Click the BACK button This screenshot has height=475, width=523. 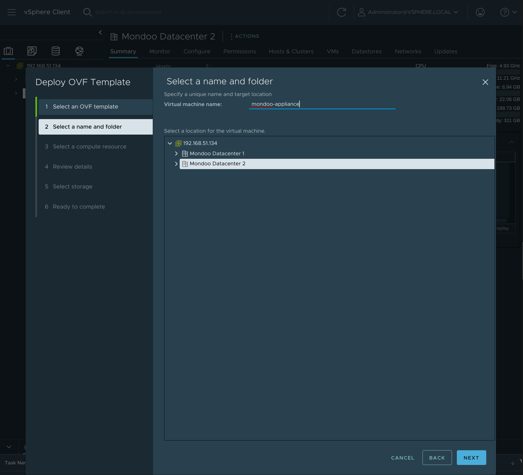(x=437, y=458)
